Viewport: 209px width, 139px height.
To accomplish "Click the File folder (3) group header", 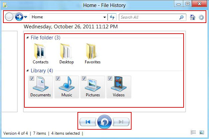I will (45, 38).
